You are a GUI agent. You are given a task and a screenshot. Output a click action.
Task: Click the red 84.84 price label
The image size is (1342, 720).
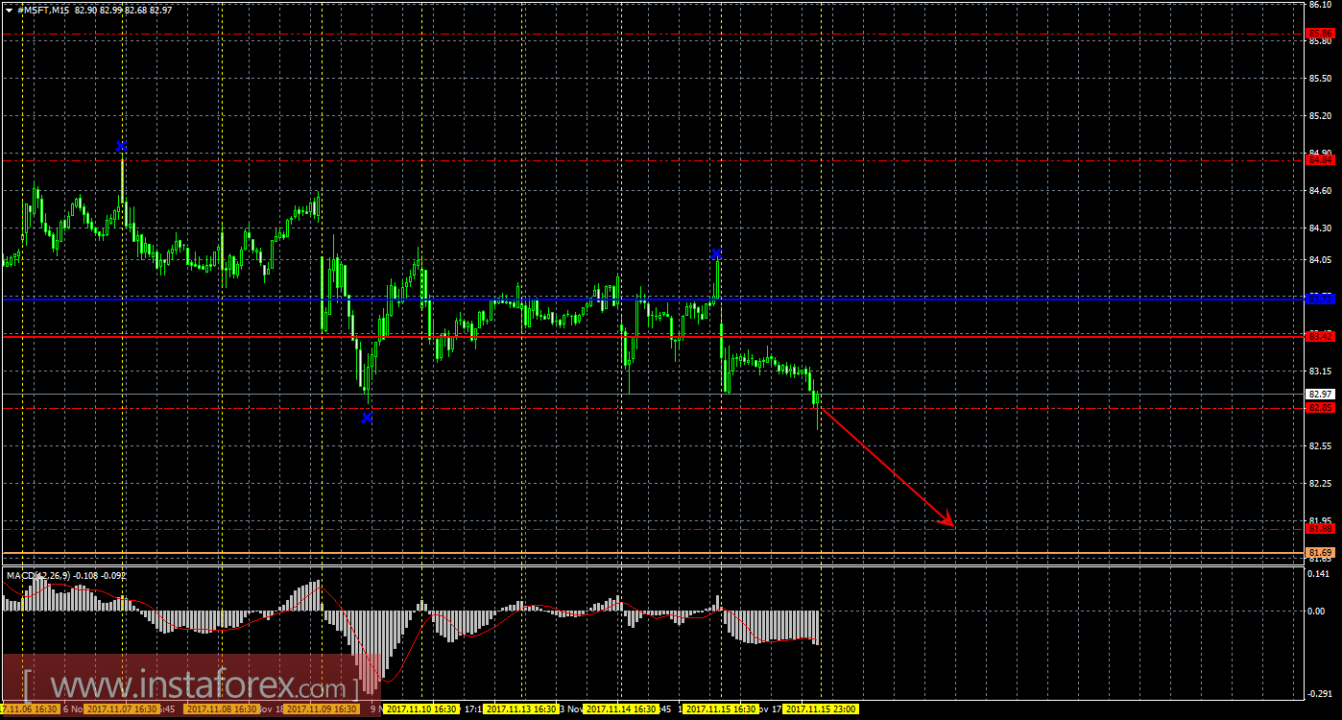point(1321,160)
